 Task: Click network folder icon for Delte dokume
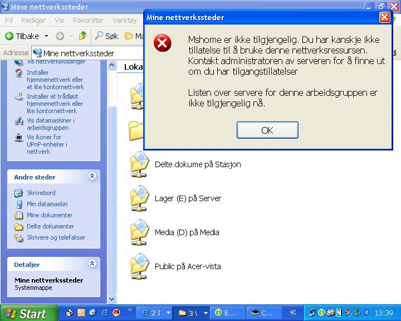tap(139, 164)
